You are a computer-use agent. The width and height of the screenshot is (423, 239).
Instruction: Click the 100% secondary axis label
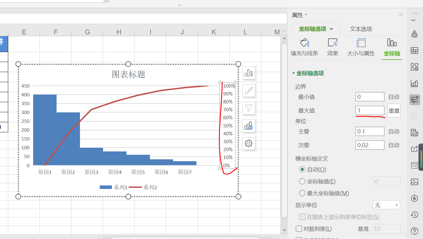pyautogui.click(x=229, y=86)
